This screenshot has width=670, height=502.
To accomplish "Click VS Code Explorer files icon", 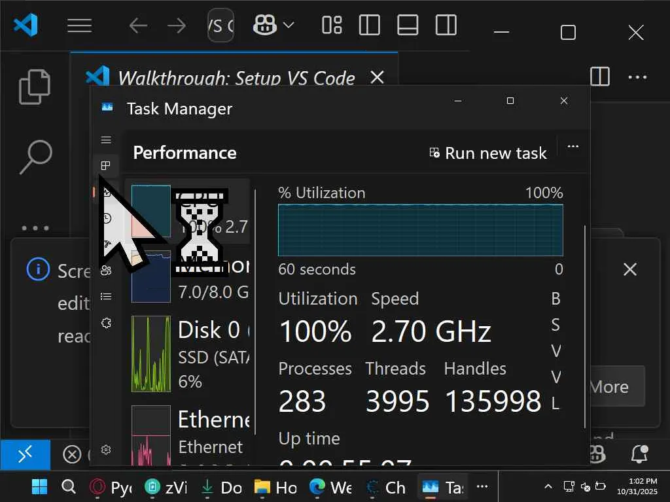I will [x=34, y=87].
